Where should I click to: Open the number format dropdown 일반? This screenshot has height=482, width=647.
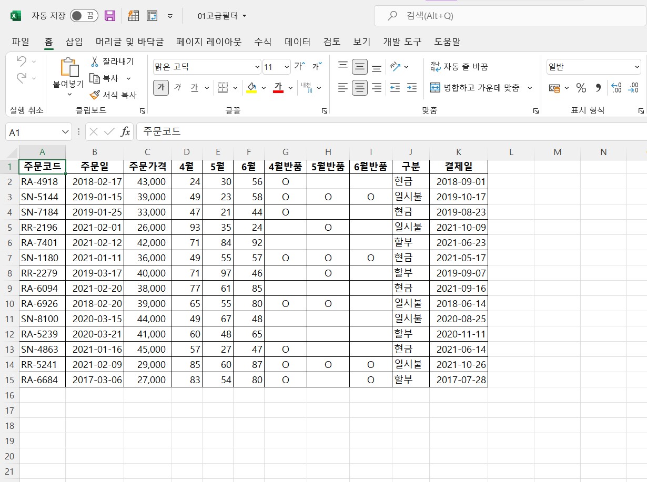636,67
